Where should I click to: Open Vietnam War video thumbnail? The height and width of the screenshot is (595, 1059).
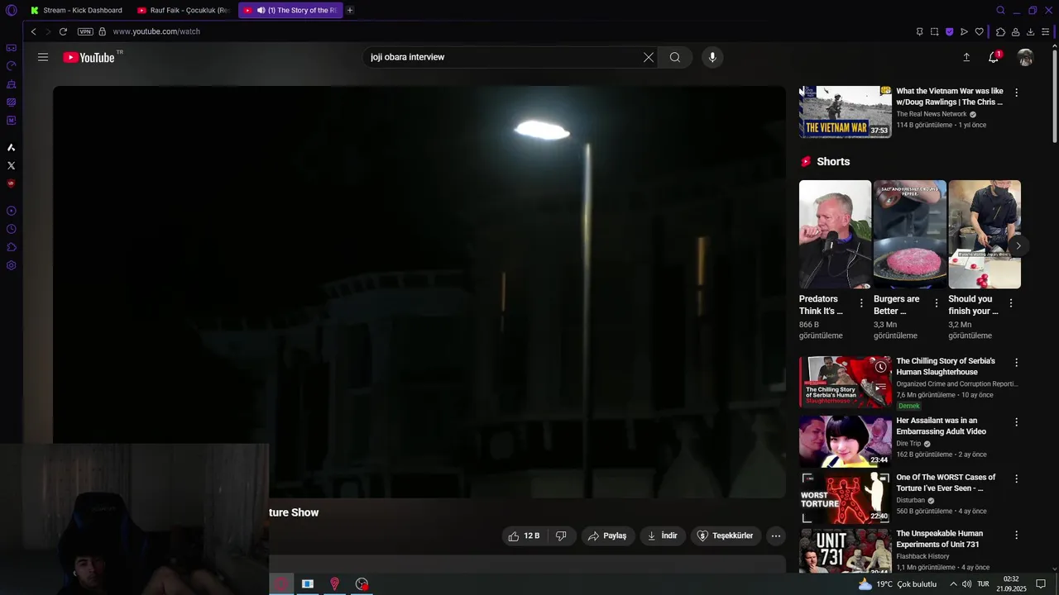tap(846, 112)
